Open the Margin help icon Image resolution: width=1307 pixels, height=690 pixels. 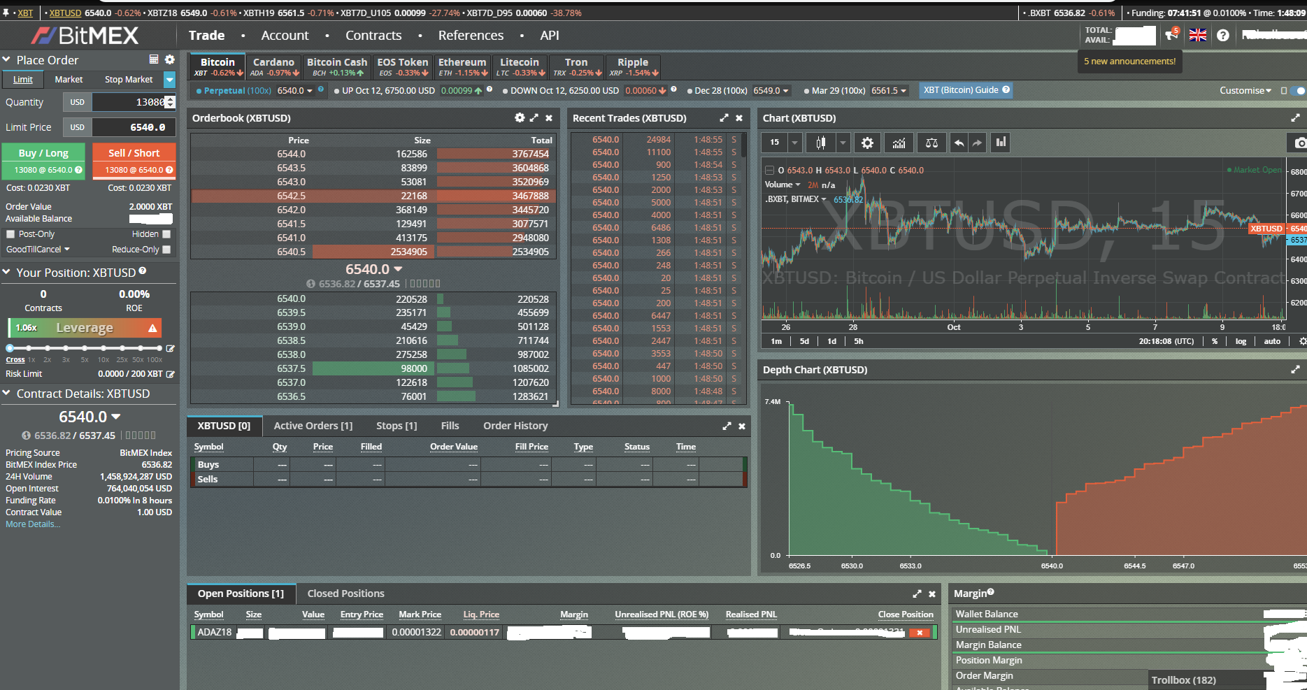[991, 592]
